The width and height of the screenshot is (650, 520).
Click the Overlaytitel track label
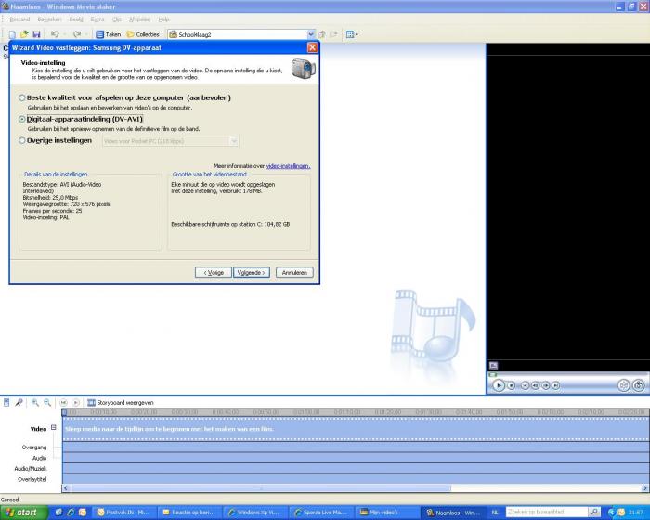coord(32,479)
